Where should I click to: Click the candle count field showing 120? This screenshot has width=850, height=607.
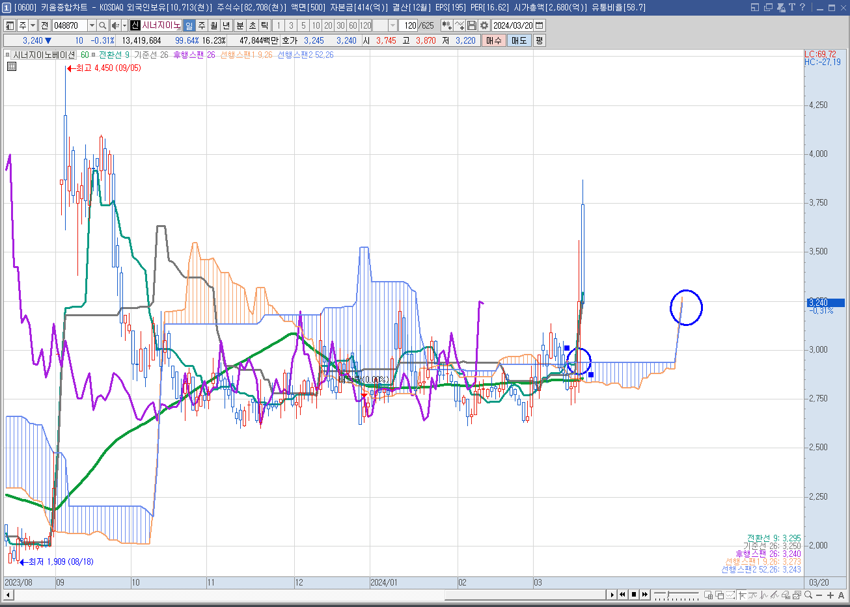(409, 25)
